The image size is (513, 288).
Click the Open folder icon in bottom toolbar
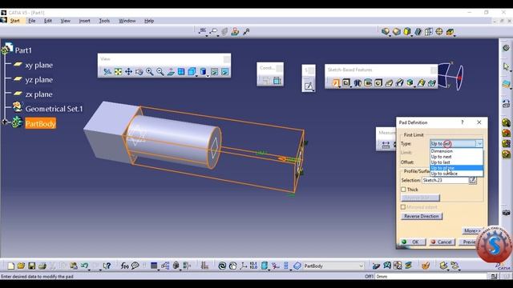(x=21, y=266)
